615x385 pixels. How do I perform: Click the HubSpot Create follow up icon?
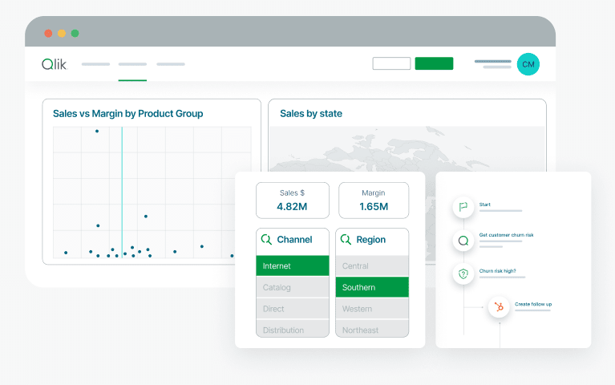pos(499,306)
